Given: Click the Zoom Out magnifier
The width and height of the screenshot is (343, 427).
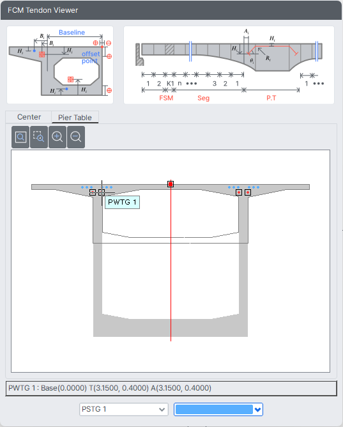Looking at the screenshot, I should [x=76, y=137].
